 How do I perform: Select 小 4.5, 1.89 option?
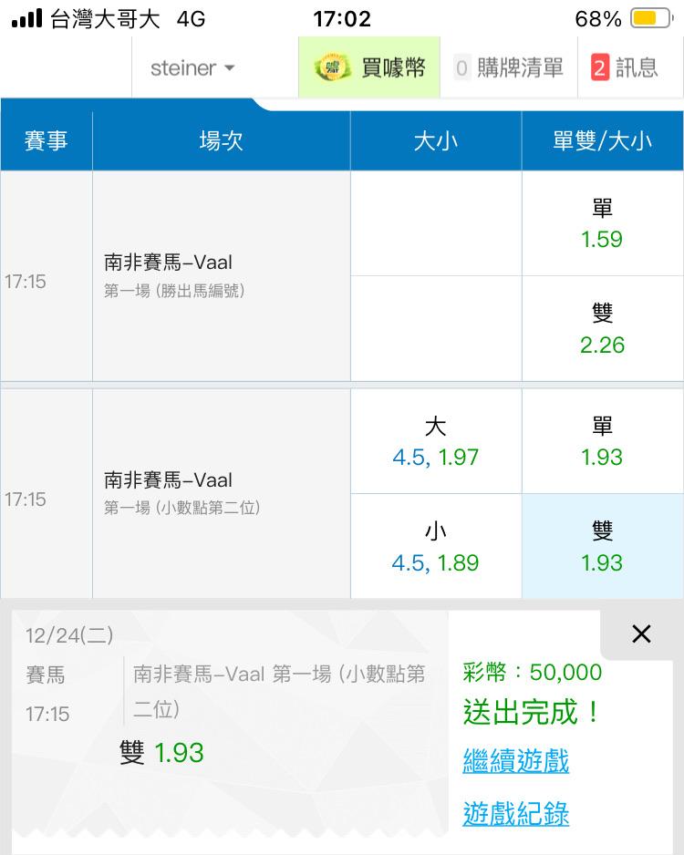tap(436, 547)
